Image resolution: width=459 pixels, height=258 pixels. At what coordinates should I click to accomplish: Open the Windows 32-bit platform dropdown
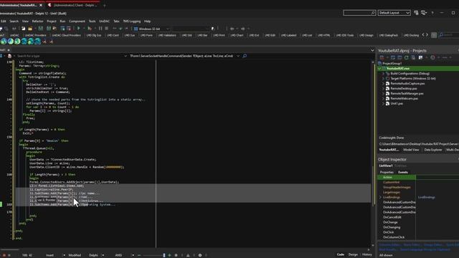(151, 29)
